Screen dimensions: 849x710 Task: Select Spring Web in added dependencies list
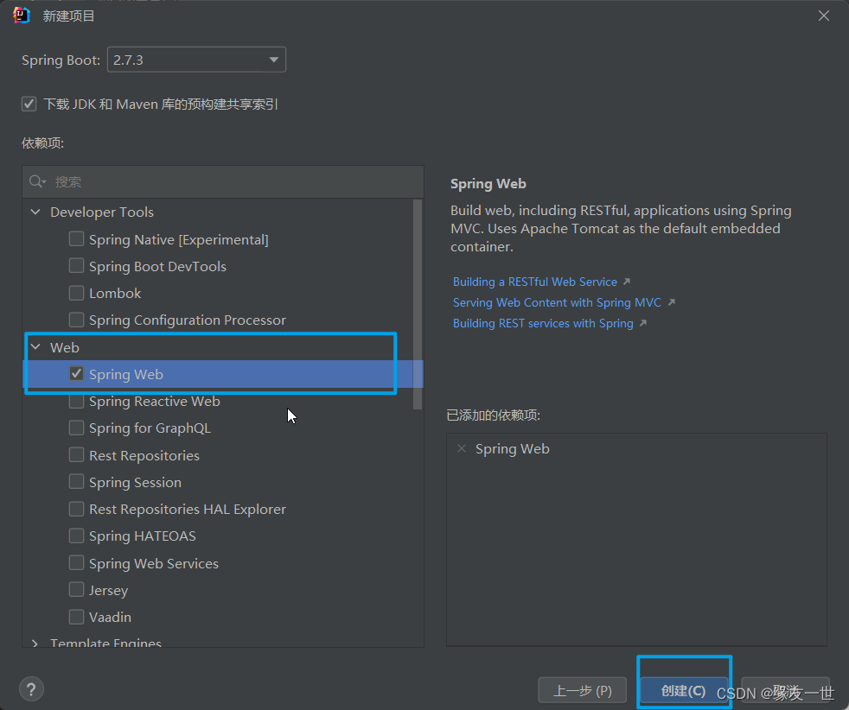(512, 449)
